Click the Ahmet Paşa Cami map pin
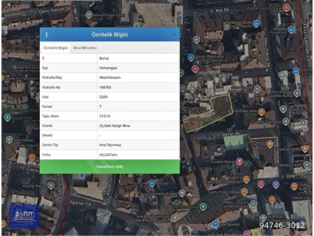 click(89, 15)
